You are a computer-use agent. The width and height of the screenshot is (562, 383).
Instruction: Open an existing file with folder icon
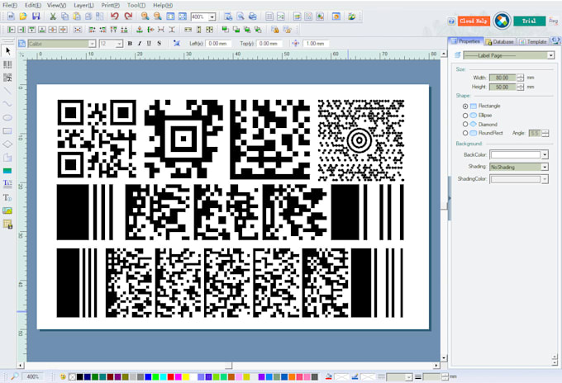(23, 17)
